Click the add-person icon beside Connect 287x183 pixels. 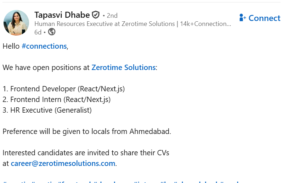(x=243, y=18)
